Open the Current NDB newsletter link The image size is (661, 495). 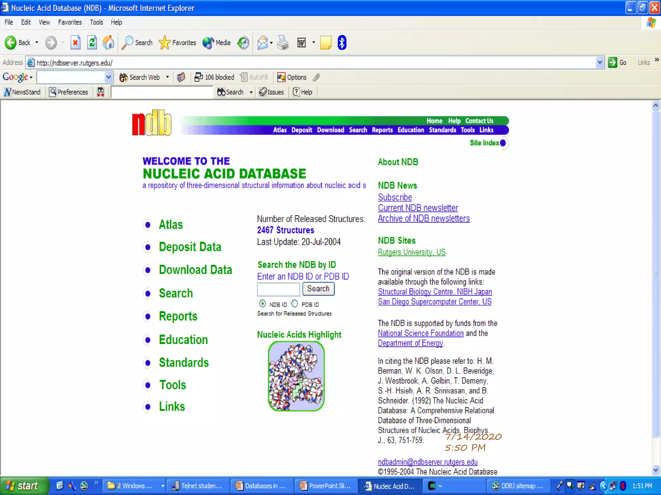coord(418,208)
